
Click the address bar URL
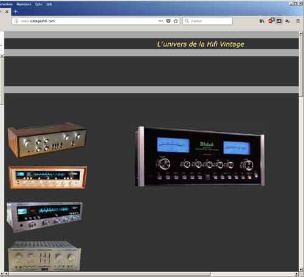coord(38,21)
